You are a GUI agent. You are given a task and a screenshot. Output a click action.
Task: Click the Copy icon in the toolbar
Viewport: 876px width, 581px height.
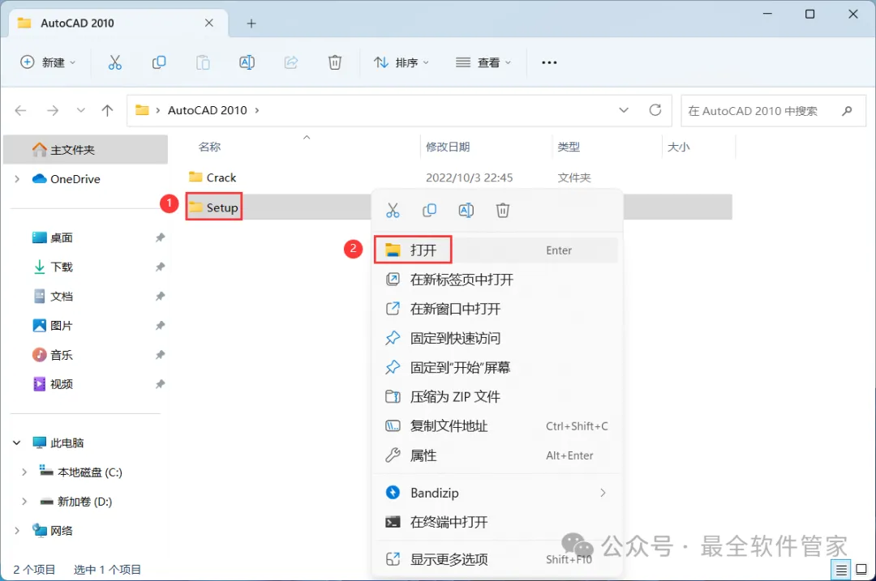pyautogui.click(x=159, y=62)
